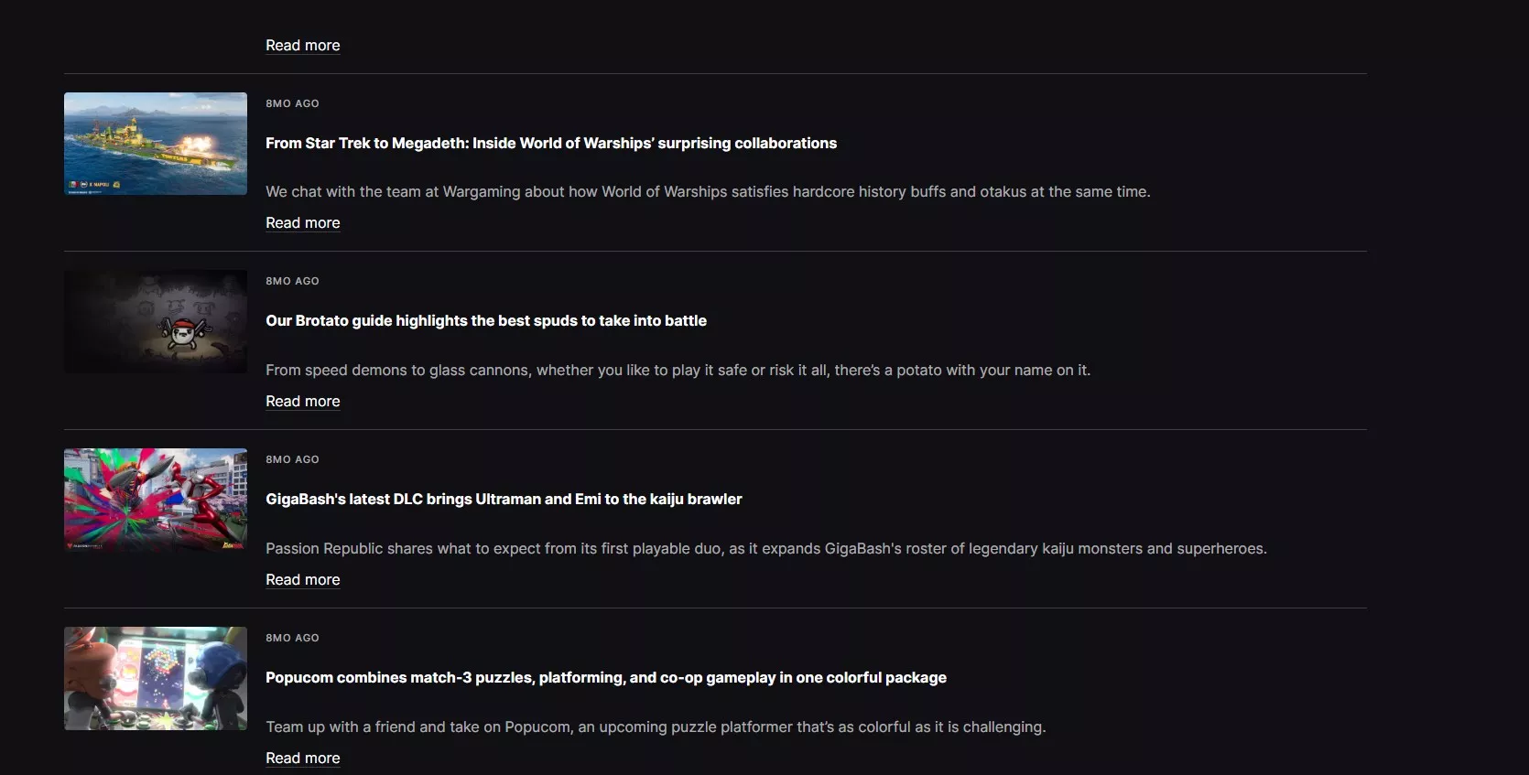Screen dimensions: 1529x775
Task: Select the Passion Republic summary text
Action: point(765,549)
